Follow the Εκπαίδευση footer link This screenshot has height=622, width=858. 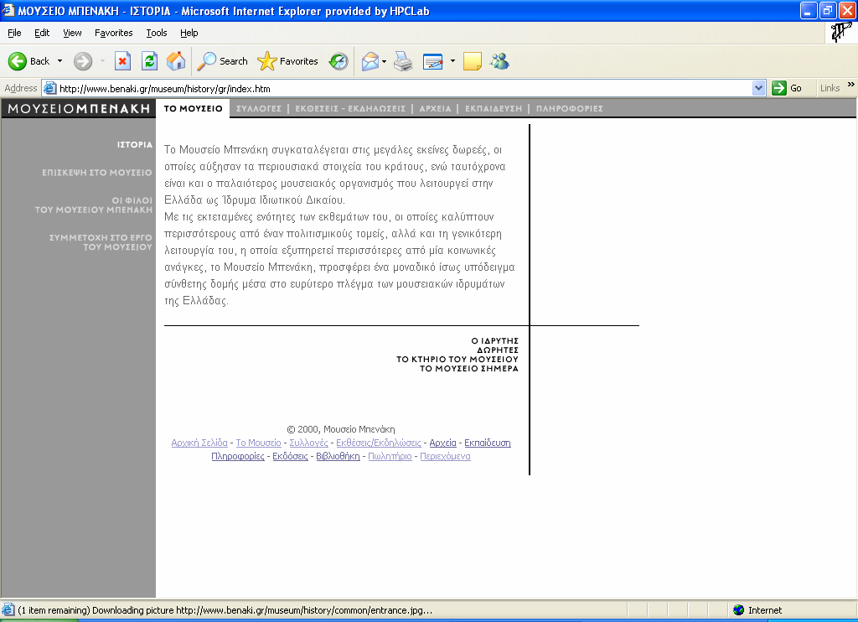487,443
